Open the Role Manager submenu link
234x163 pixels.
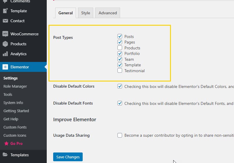15,86
